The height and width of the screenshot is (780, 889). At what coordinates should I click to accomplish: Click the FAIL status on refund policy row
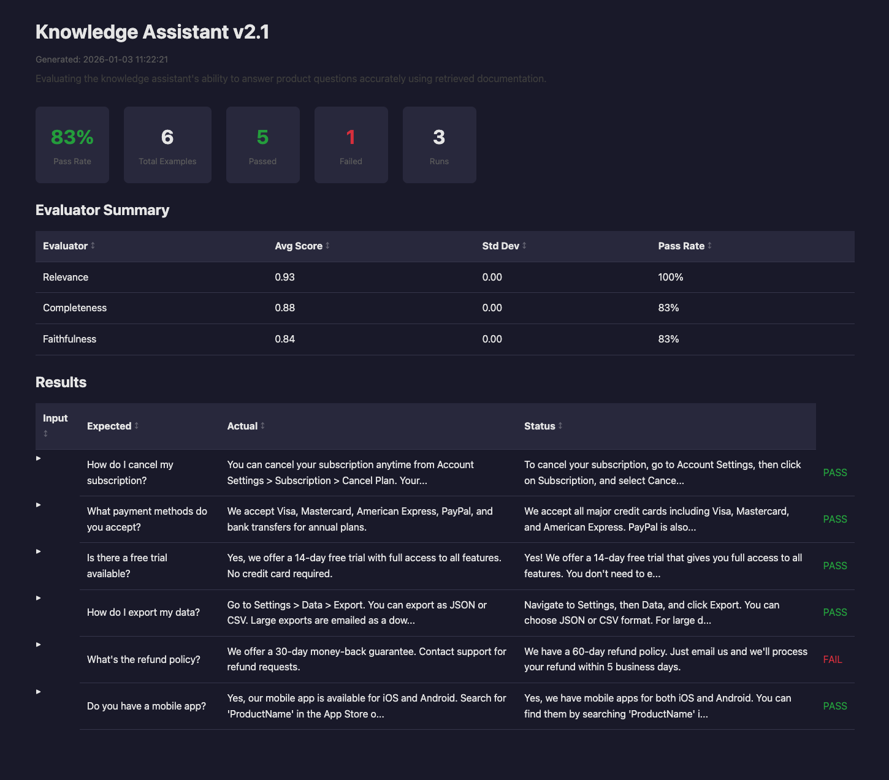point(833,659)
